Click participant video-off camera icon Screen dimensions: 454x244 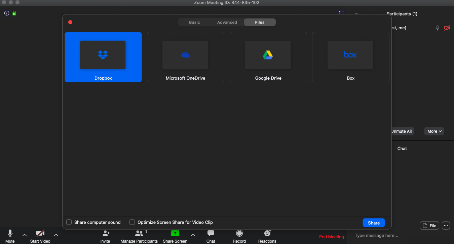click(447, 28)
